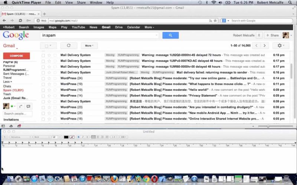Open the Bold typeface dropdown
Screen dimensions: 297x185
[x=42, y=137]
